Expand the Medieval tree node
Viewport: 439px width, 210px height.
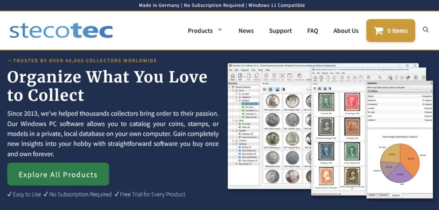[x=236, y=97]
